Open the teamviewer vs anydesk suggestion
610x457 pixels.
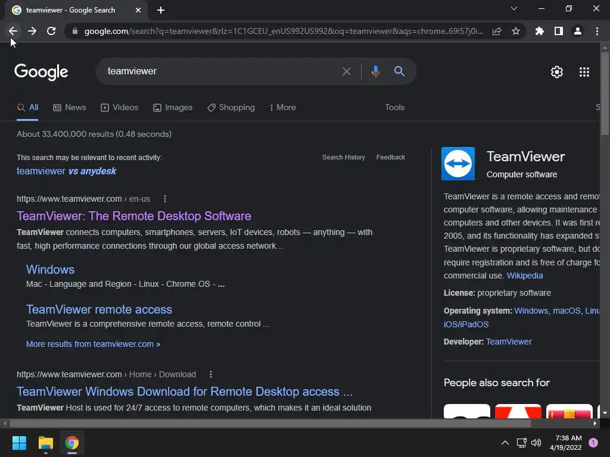tap(66, 171)
